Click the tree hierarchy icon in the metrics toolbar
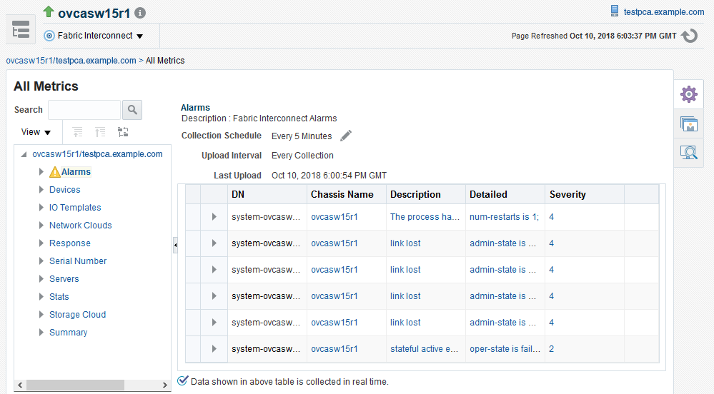The height and width of the screenshot is (394, 714). 123,132
